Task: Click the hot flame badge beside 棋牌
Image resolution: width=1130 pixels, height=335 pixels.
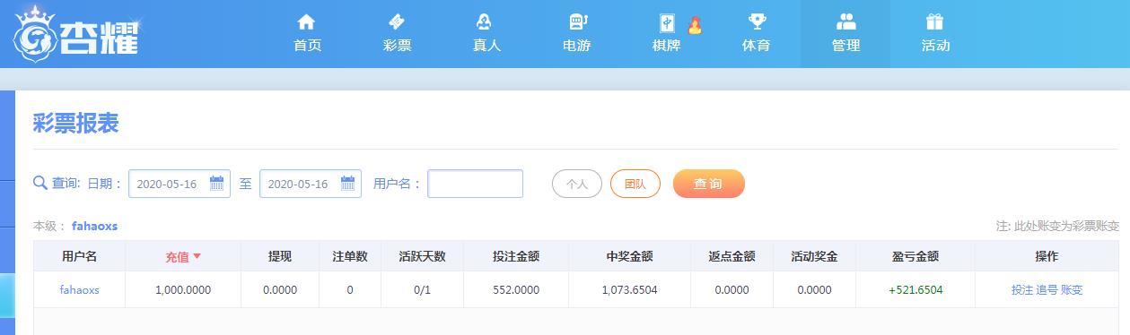Action: coord(694,25)
